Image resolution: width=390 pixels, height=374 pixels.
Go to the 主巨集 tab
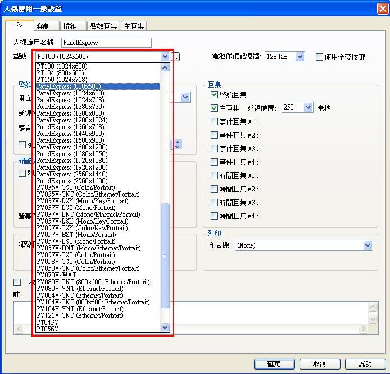pyautogui.click(x=134, y=26)
